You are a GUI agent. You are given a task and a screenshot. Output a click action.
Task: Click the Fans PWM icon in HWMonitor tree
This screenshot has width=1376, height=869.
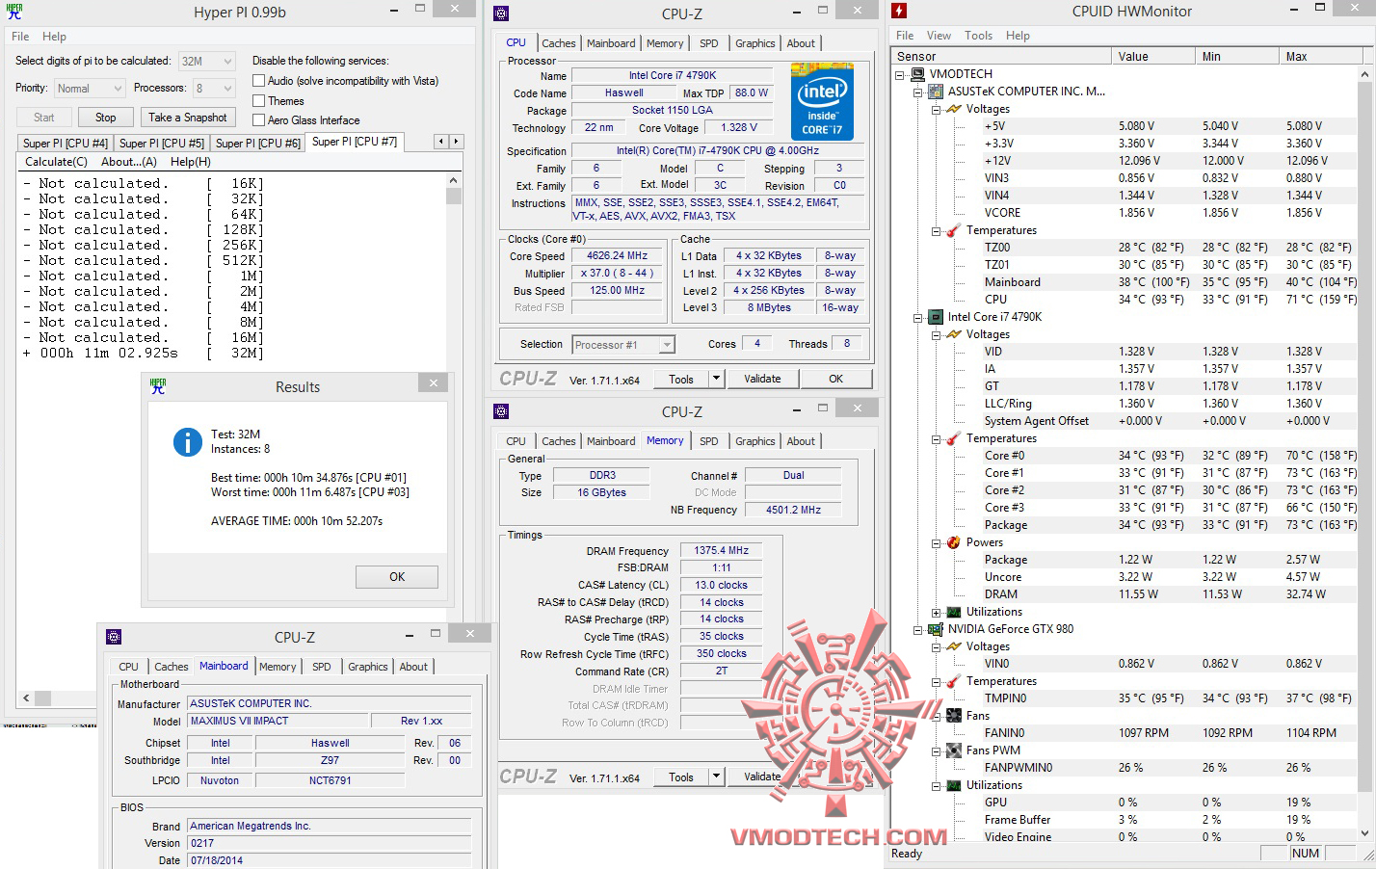[954, 750]
